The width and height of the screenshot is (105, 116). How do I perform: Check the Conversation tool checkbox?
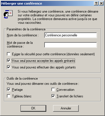[x=53, y=90]
